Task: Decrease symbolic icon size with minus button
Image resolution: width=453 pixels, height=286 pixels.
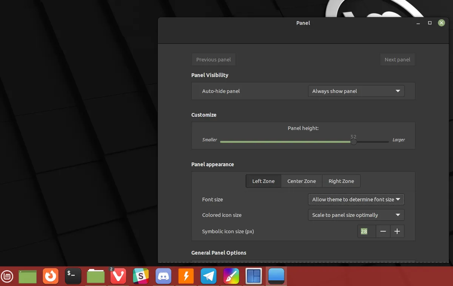Action: coord(383,231)
